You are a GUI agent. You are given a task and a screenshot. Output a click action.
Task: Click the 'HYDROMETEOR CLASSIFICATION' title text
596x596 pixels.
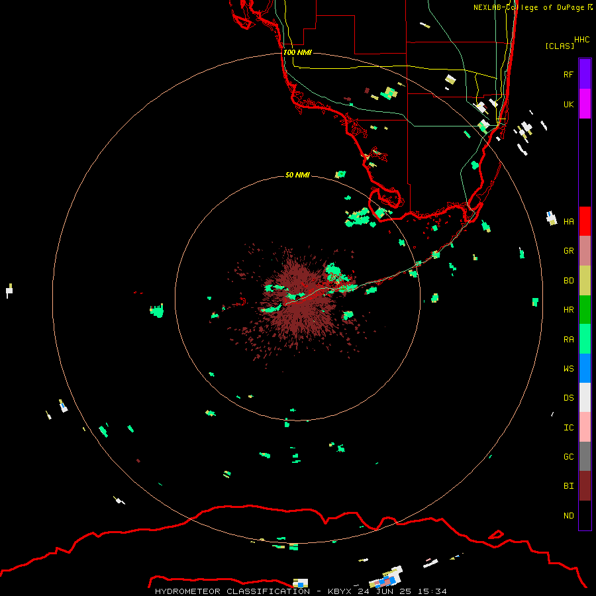pos(232,591)
